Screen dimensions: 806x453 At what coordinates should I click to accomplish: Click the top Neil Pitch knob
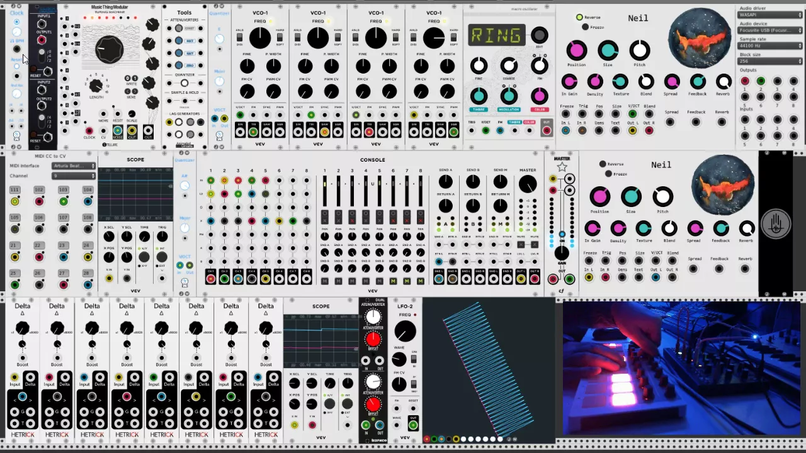coord(640,50)
